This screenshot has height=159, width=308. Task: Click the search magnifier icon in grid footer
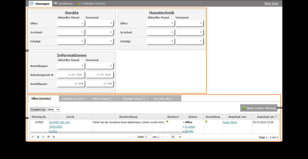point(33,137)
